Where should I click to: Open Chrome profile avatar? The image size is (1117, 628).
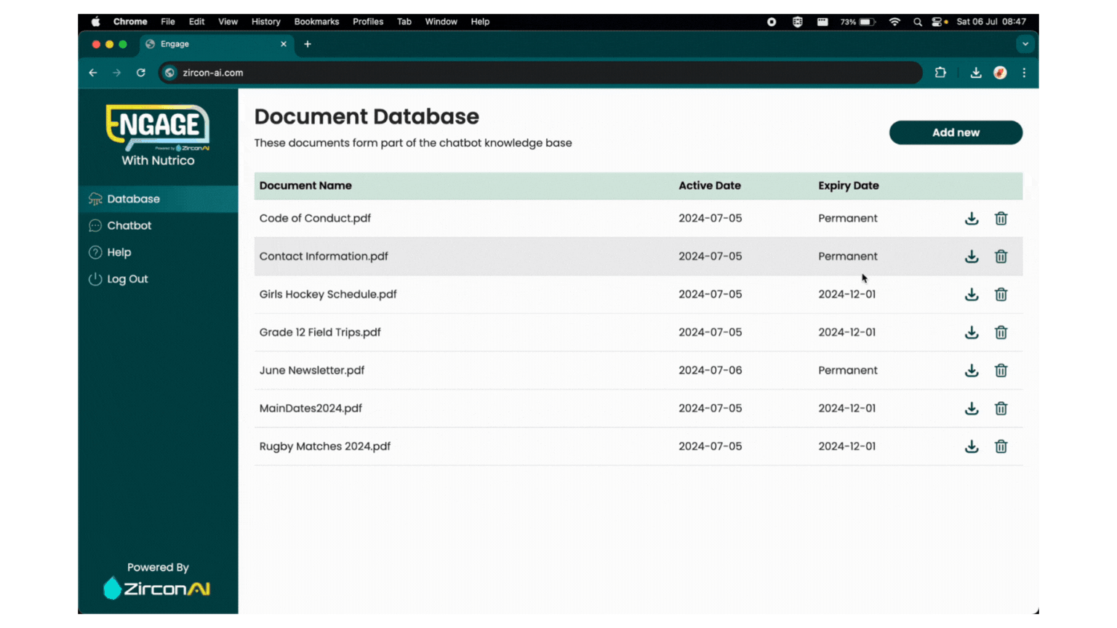pos(1001,73)
